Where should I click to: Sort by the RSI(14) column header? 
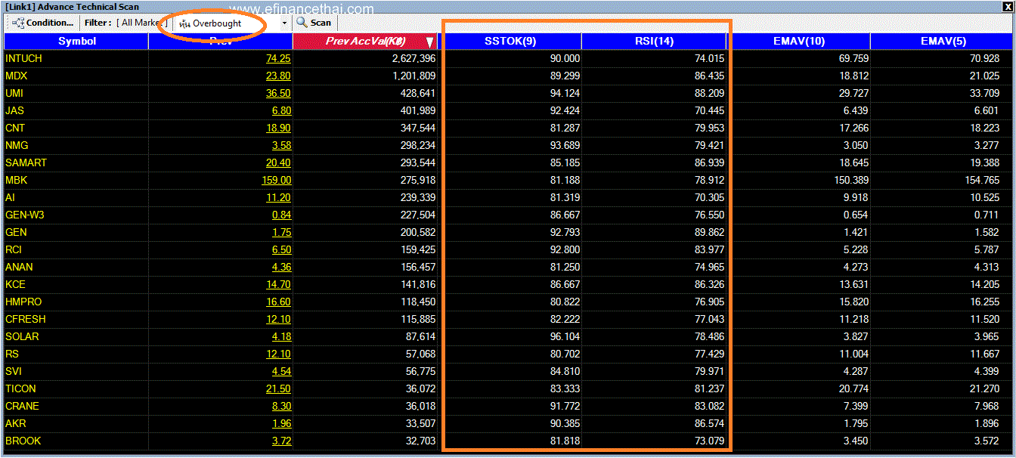click(654, 42)
